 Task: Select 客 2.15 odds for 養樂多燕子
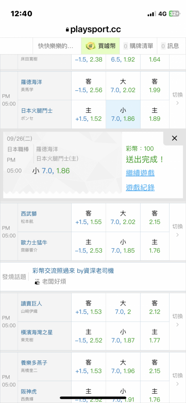155,367
